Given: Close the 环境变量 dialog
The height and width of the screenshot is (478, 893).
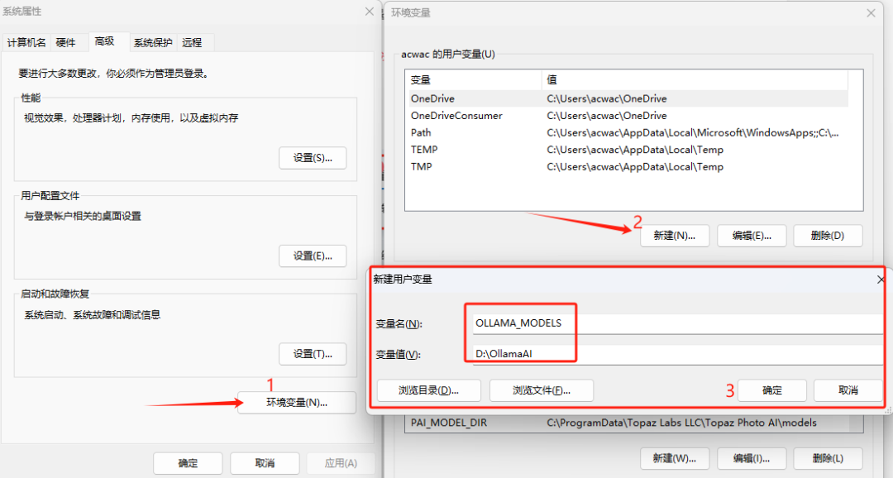Looking at the screenshot, I should [x=871, y=13].
